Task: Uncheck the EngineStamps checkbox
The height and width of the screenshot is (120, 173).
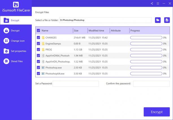Action: 38,44
